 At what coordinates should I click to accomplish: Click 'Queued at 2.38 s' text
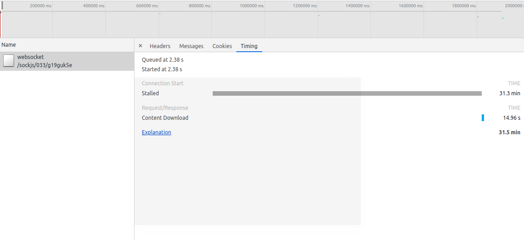[x=163, y=60]
